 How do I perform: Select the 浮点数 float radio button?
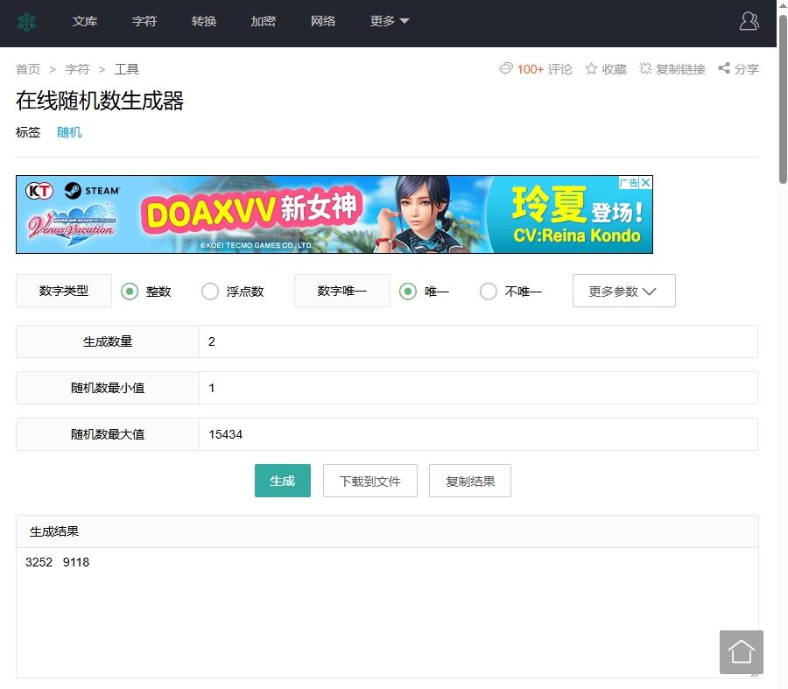[210, 292]
